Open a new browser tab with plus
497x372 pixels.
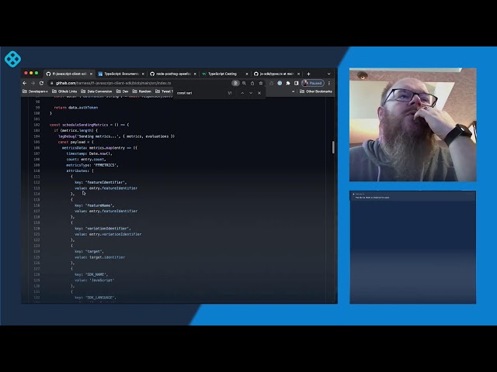click(x=308, y=74)
